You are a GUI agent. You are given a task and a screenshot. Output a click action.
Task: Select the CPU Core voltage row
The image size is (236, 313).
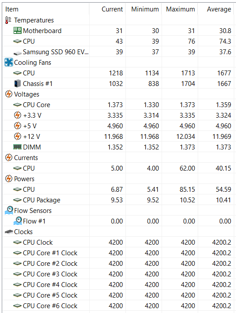pyautogui.click(x=118, y=105)
